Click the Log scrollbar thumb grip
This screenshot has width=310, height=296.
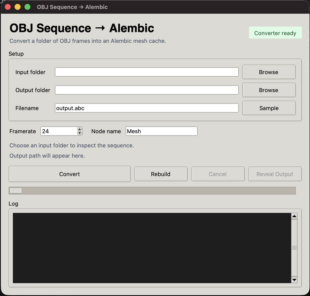click(294, 248)
